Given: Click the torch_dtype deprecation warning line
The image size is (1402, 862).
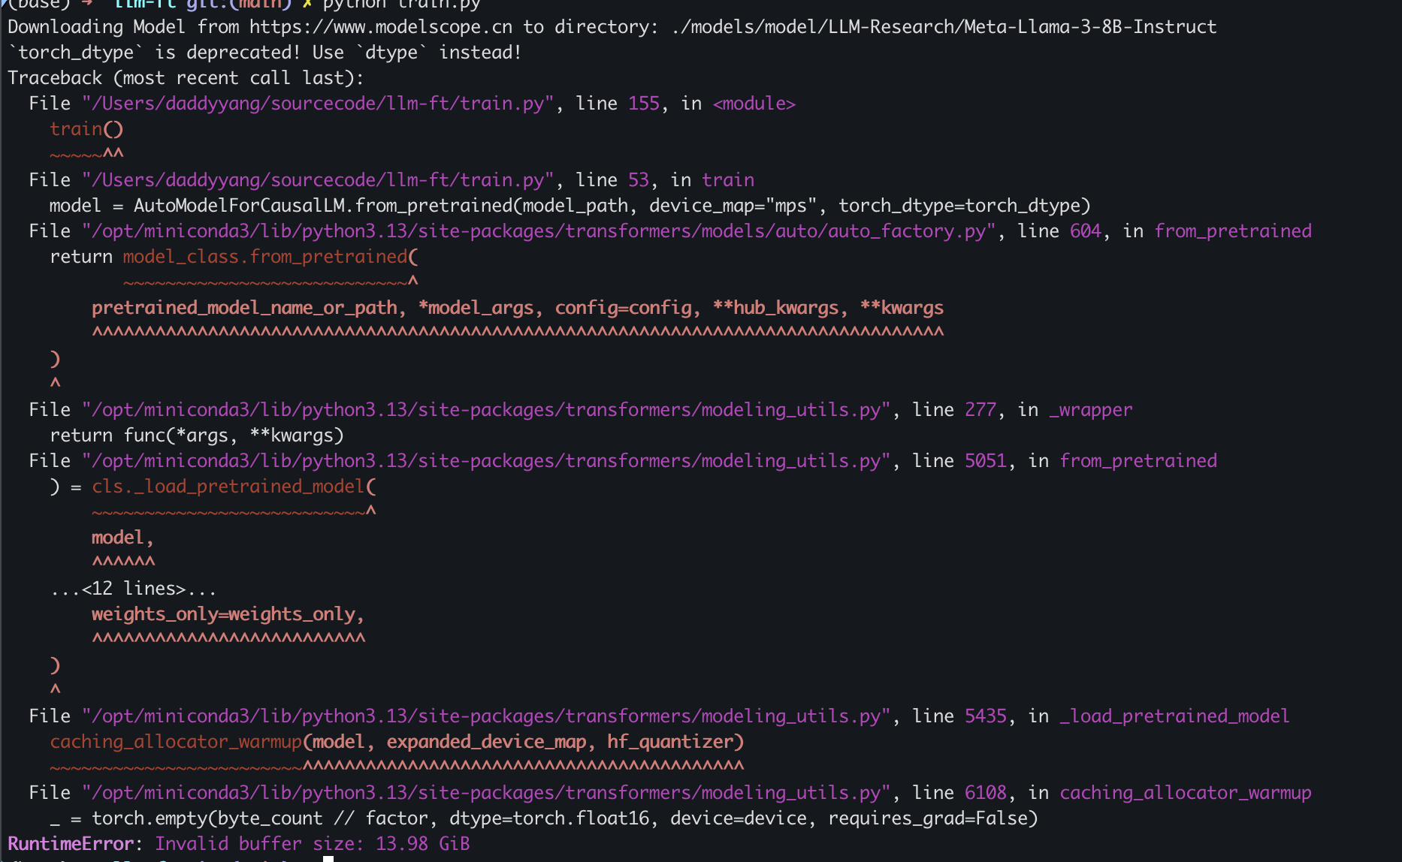Looking at the screenshot, I should [264, 53].
